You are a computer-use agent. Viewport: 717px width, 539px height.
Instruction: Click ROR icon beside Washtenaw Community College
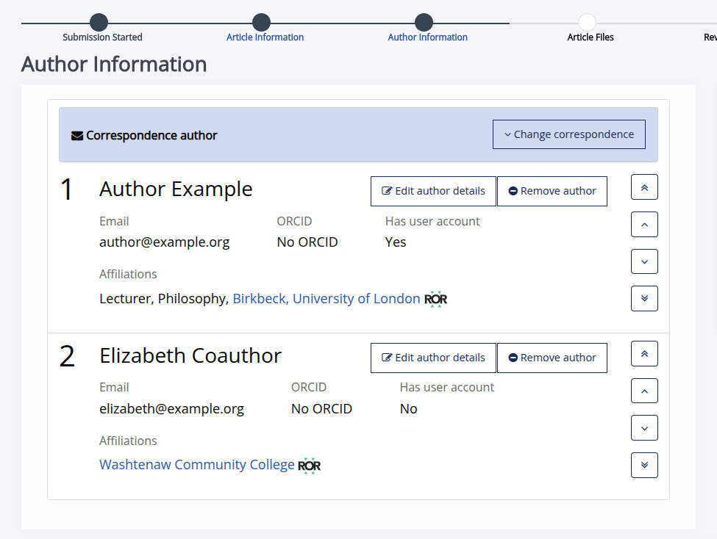[x=310, y=466]
